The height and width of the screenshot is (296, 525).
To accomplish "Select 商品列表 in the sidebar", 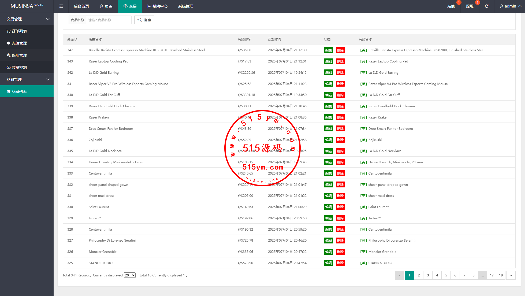I will (17, 91).
